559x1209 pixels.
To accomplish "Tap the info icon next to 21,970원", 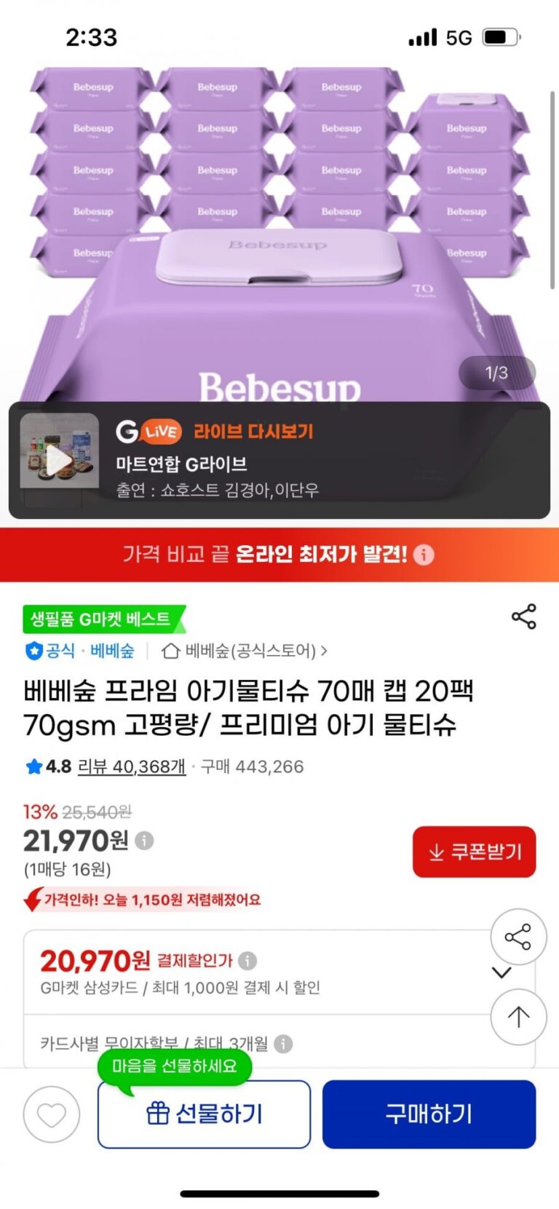I will coord(144,841).
